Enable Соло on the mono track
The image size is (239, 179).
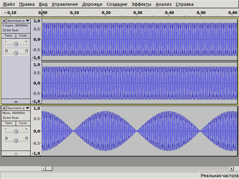tap(23, 123)
